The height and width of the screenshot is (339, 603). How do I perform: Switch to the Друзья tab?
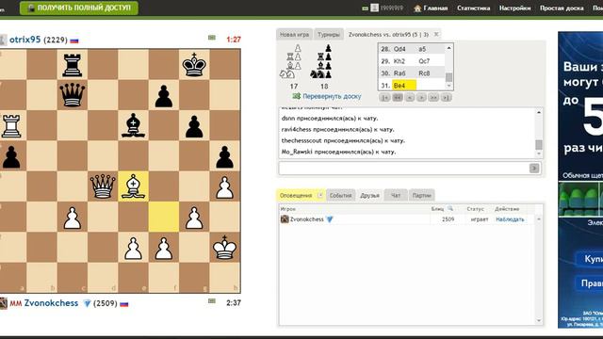[x=369, y=195]
